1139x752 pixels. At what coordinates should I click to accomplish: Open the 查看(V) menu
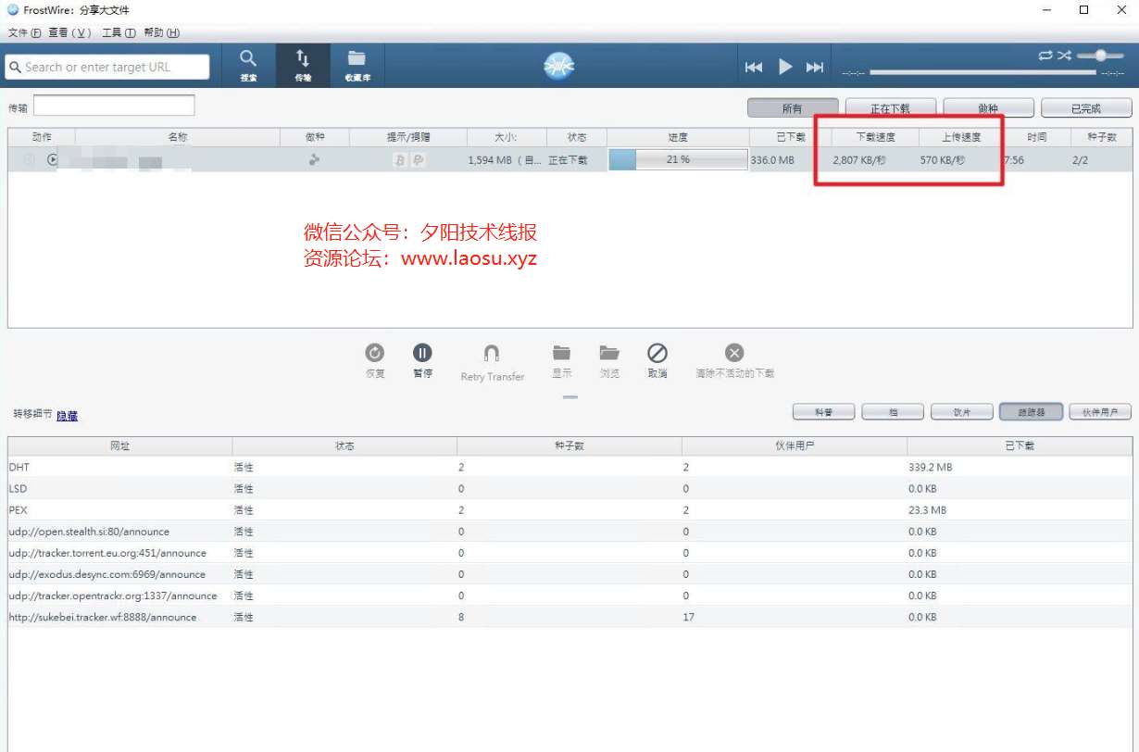coord(69,32)
